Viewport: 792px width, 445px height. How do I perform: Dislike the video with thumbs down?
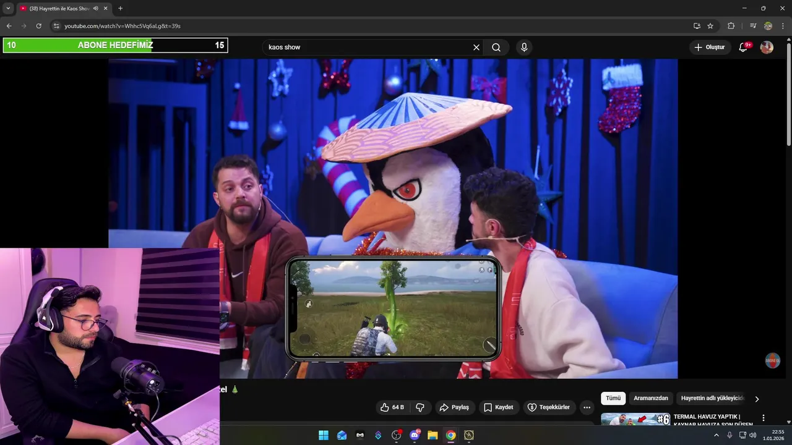tap(420, 407)
